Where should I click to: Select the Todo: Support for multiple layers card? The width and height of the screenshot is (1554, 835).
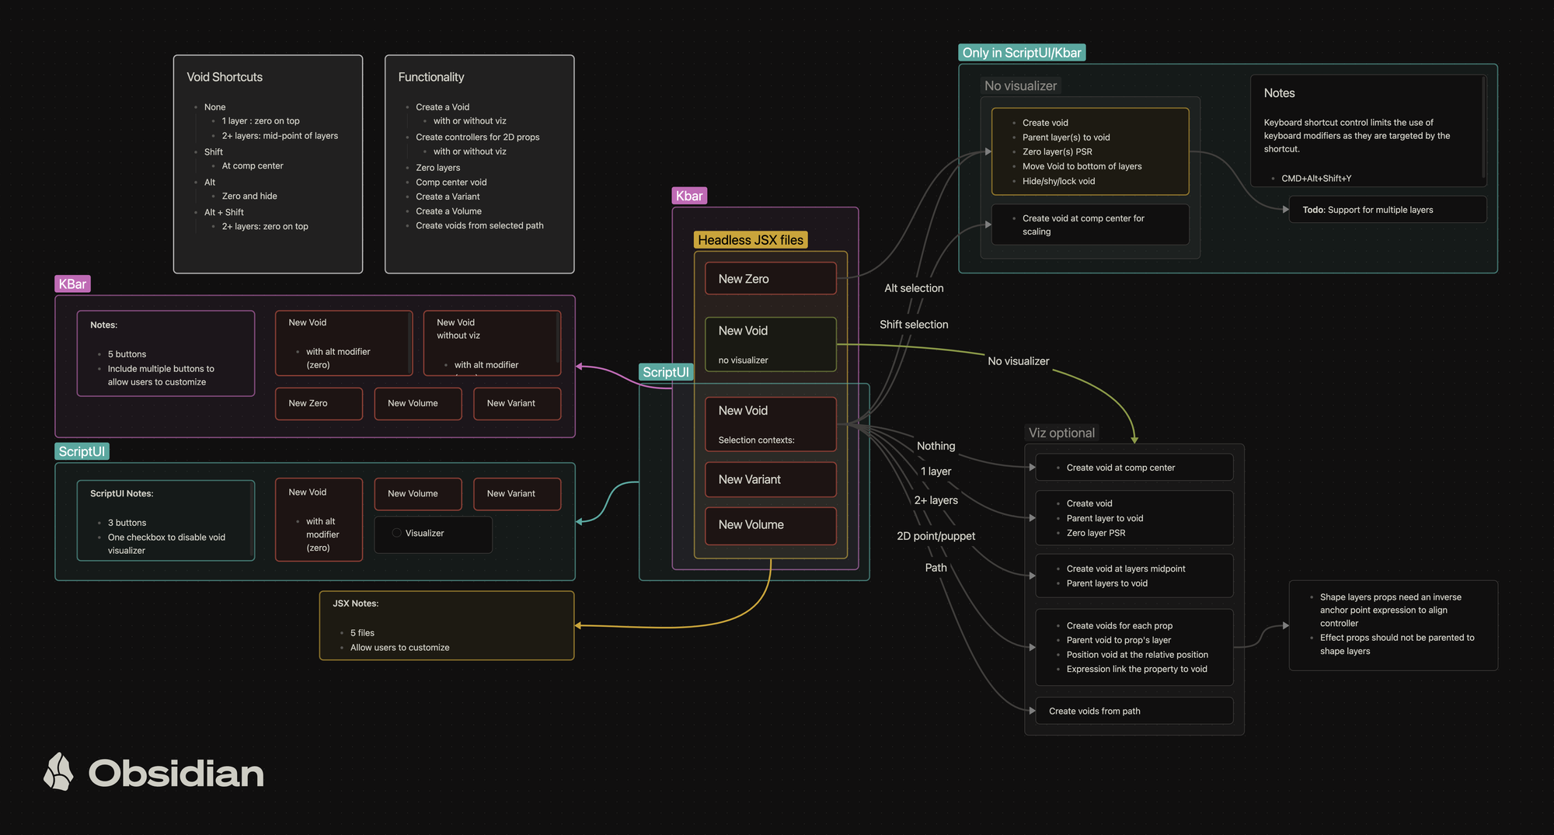tap(1388, 210)
